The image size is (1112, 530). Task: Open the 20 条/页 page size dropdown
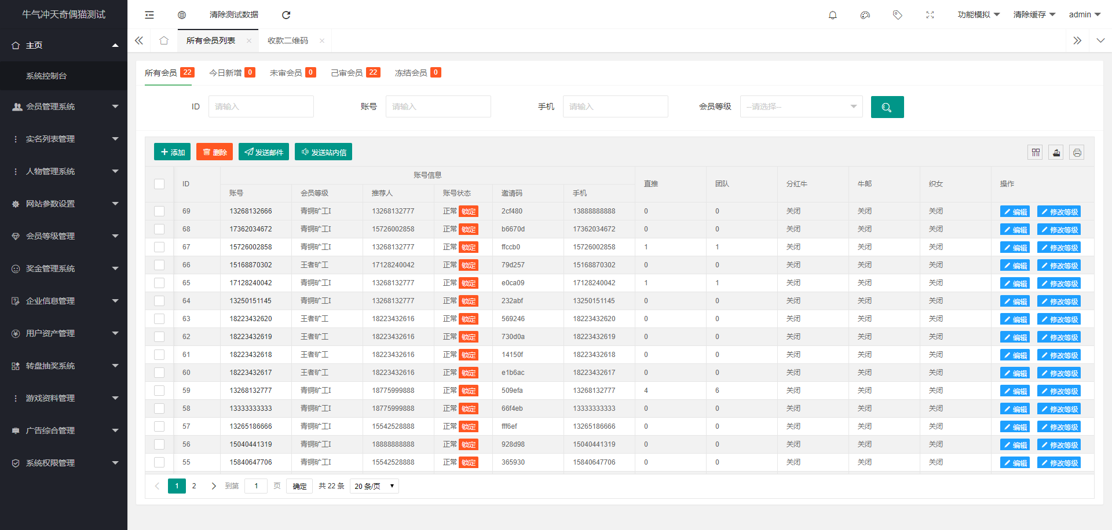tap(374, 486)
